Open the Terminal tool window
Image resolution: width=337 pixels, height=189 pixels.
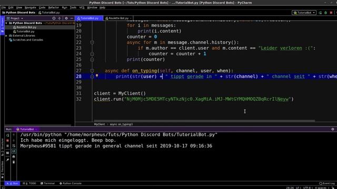47,183
